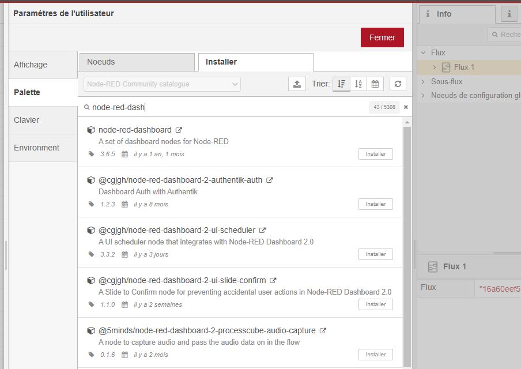Click the Flux 1 icon in details header

[433, 266]
